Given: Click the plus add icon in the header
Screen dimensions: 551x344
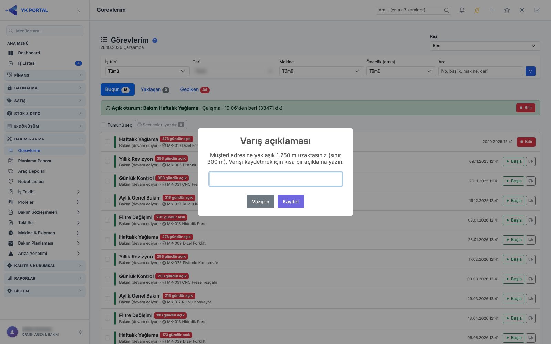Looking at the screenshot, I should coord(492,10).
